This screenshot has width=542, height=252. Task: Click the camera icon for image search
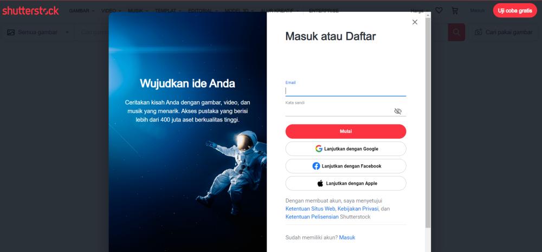click(479, 32)
